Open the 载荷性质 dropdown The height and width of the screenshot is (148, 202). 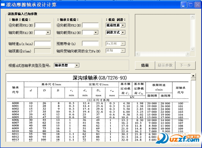(123, 25)
